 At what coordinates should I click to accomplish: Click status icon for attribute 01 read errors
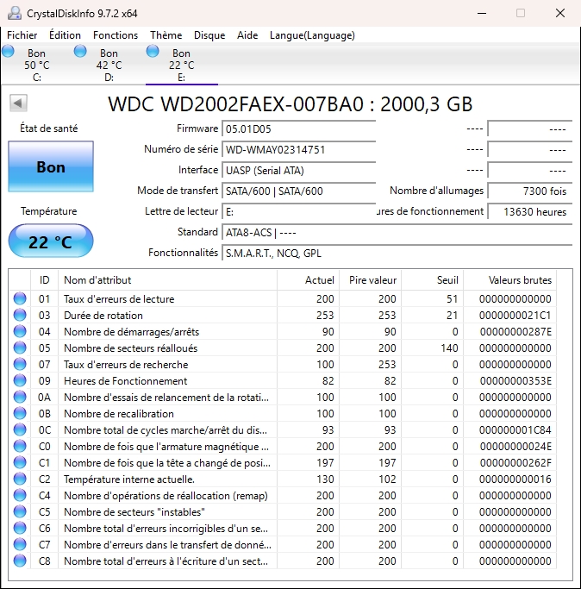pos(20,299)
